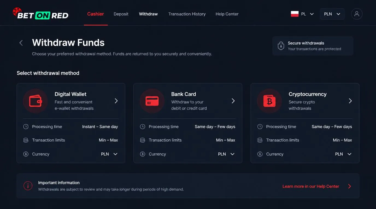Click Digital Wallet transaction limits coins icon

[x=26, y=140]
